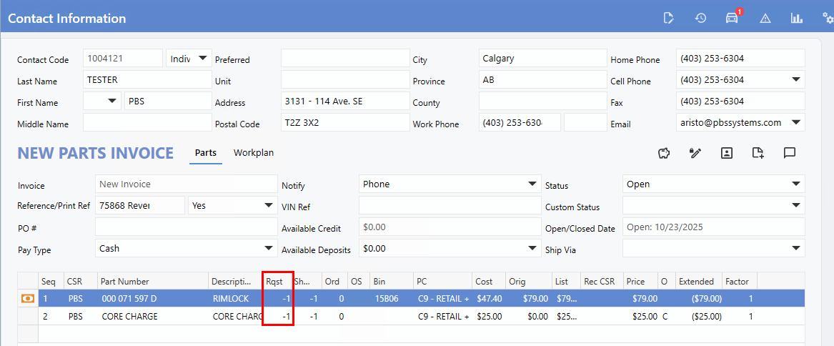Click the piggy bank deposits icon
This screenshot has width=834, height=346.
663,152
